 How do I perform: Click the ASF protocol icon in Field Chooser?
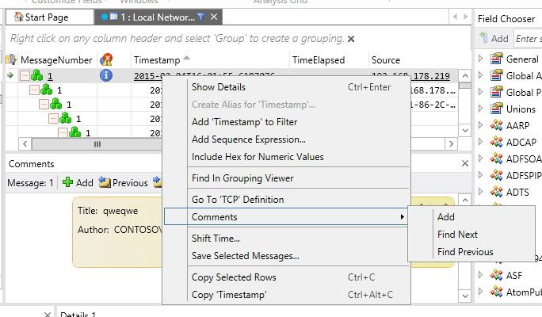coord(497,274)
